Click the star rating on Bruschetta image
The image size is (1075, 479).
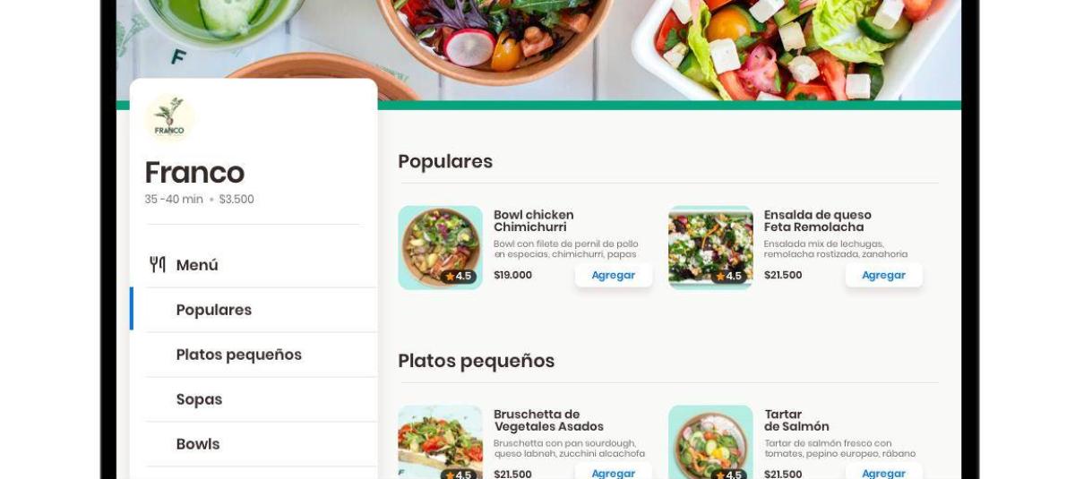[458, 474]
